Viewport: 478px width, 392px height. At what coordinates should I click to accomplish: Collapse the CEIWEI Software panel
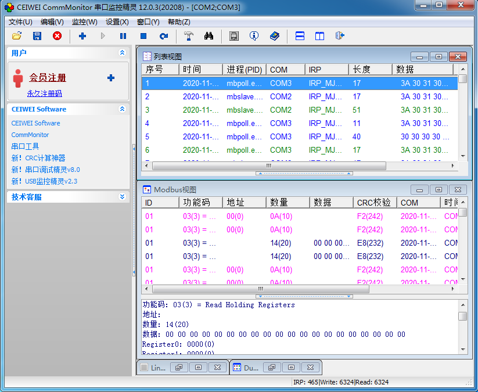tap(122, 109)
